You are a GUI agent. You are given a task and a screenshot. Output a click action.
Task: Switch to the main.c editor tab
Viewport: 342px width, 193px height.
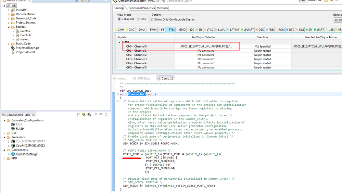[120, 78]
